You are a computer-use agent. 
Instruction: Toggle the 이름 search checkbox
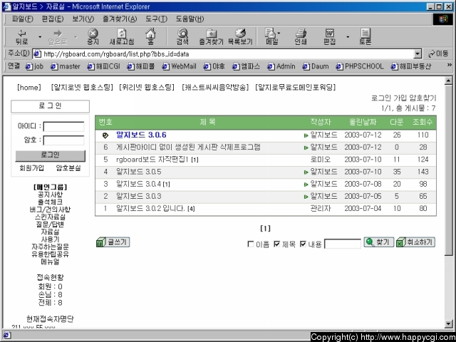[x=251, y=244]
